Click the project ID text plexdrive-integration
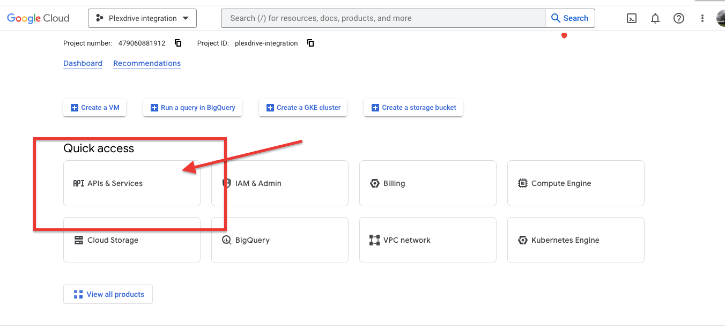Viewport: 725px width, 336px height. pyautogui.click(x=267, y=43)
